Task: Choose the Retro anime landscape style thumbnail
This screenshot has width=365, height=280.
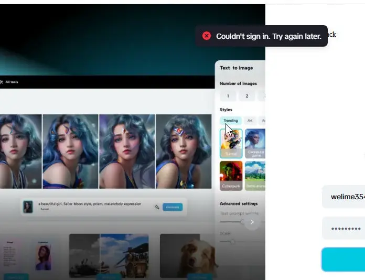Action: point(255,176)
